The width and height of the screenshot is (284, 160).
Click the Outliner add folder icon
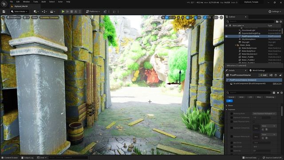pyautogui.click(x=277, y=22)
